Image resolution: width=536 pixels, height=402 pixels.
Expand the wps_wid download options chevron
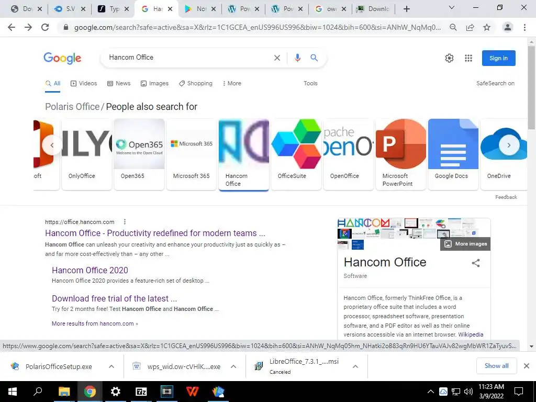click(x=233, y=366)
